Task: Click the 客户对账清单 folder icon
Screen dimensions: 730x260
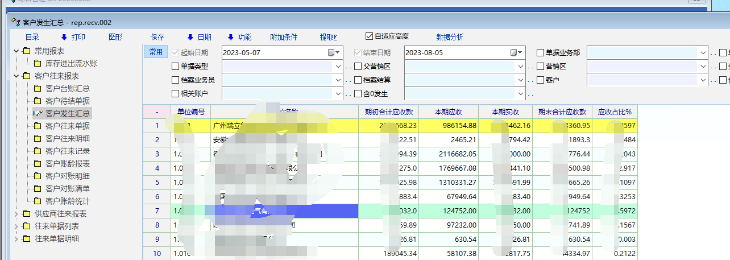Action: tap(38, 189)
